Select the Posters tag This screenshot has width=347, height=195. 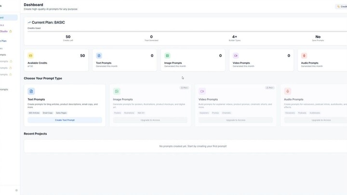pos(118,113)
